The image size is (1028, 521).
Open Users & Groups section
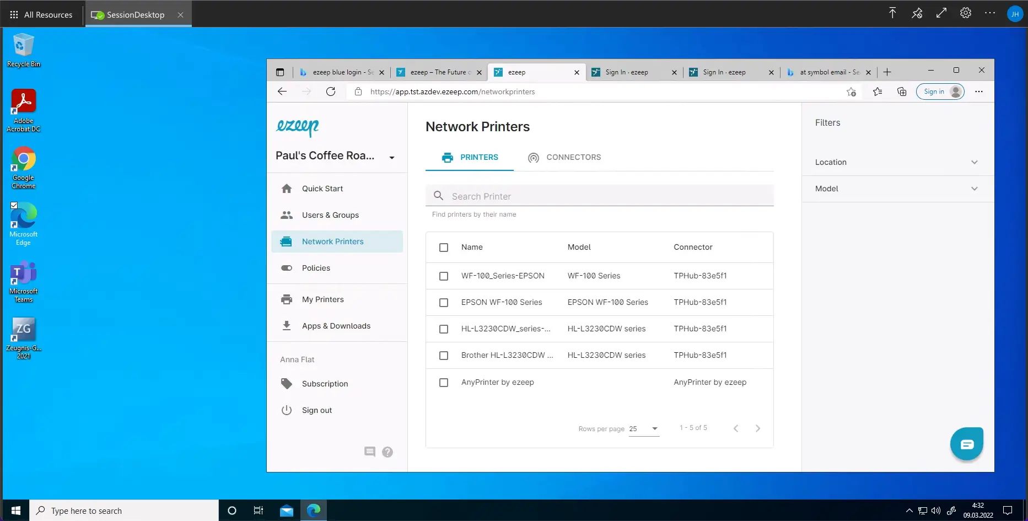(287, 215)
